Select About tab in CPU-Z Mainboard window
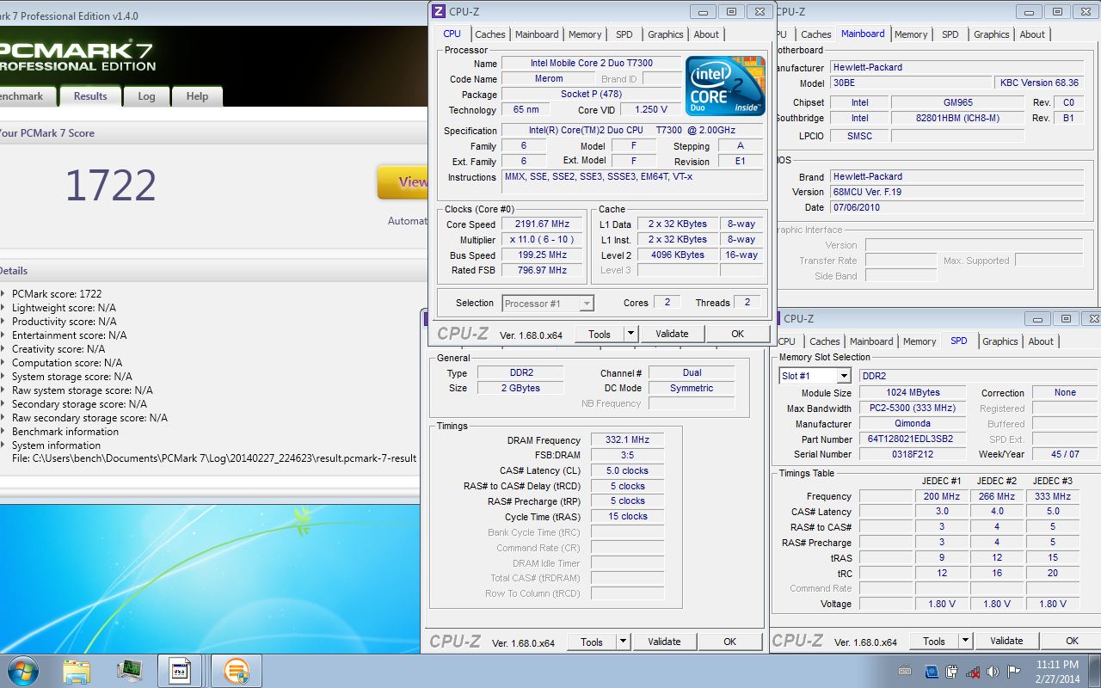This screenshot has width=1101, height=688. pyautogui.click(x=1032, y=34)
